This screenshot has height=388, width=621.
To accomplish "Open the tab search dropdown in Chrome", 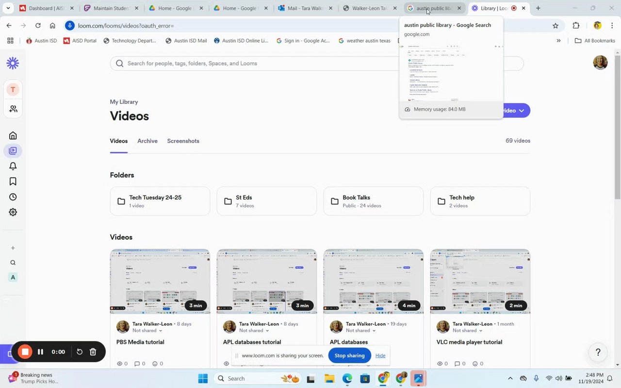I will pos(8,8).
